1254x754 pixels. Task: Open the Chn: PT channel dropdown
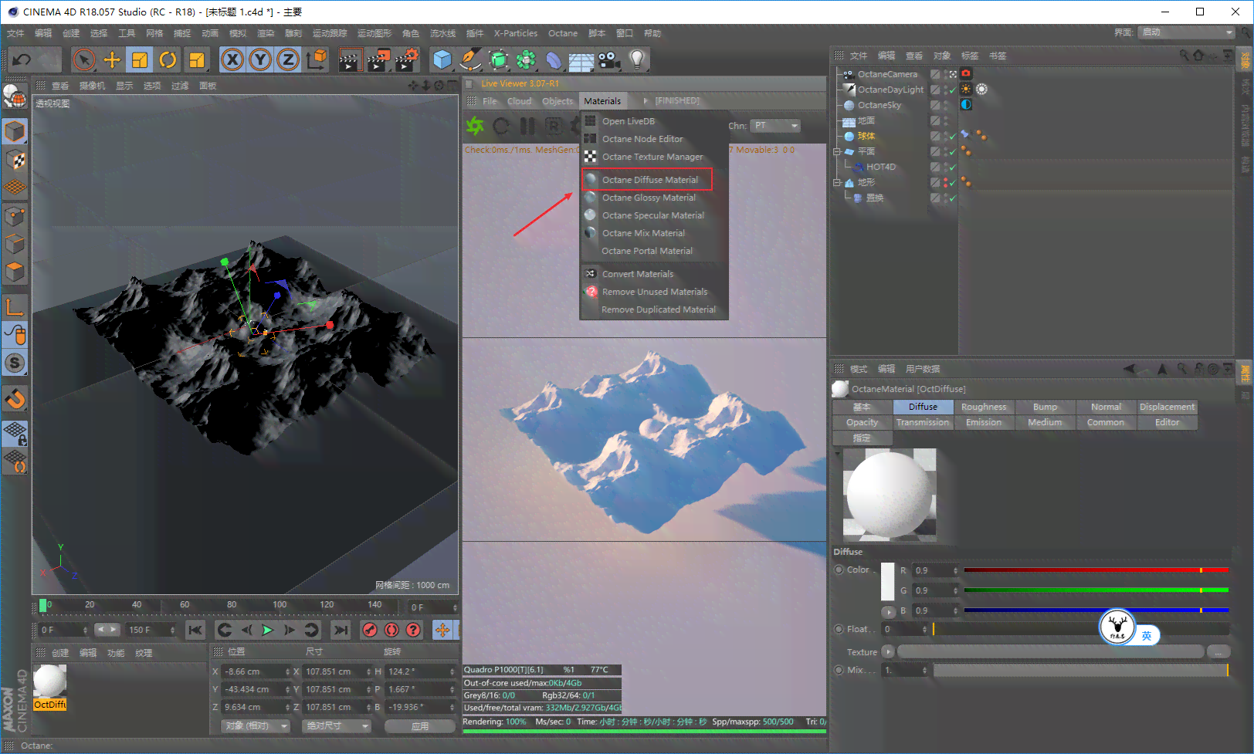[x=776, y=126]
